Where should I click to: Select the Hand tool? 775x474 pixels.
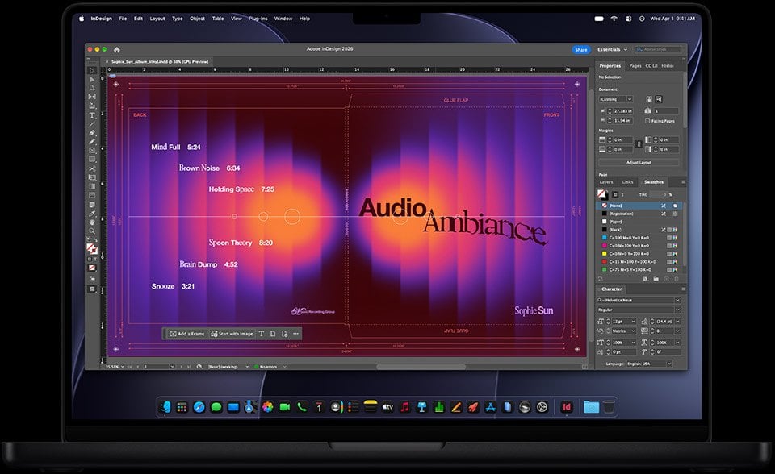point(92,222)
